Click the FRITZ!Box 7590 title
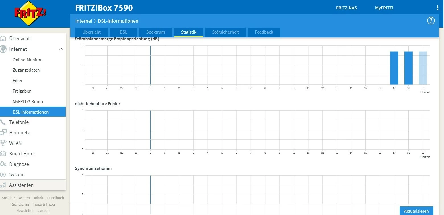The width and height of the screenshot is (444, 215). tap(104, 8)
